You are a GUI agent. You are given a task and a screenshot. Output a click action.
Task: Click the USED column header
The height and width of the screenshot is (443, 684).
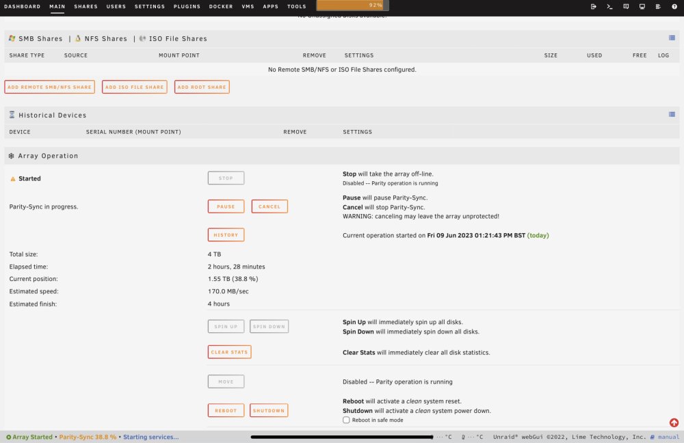pyautogui.click(x=594, y=55)
